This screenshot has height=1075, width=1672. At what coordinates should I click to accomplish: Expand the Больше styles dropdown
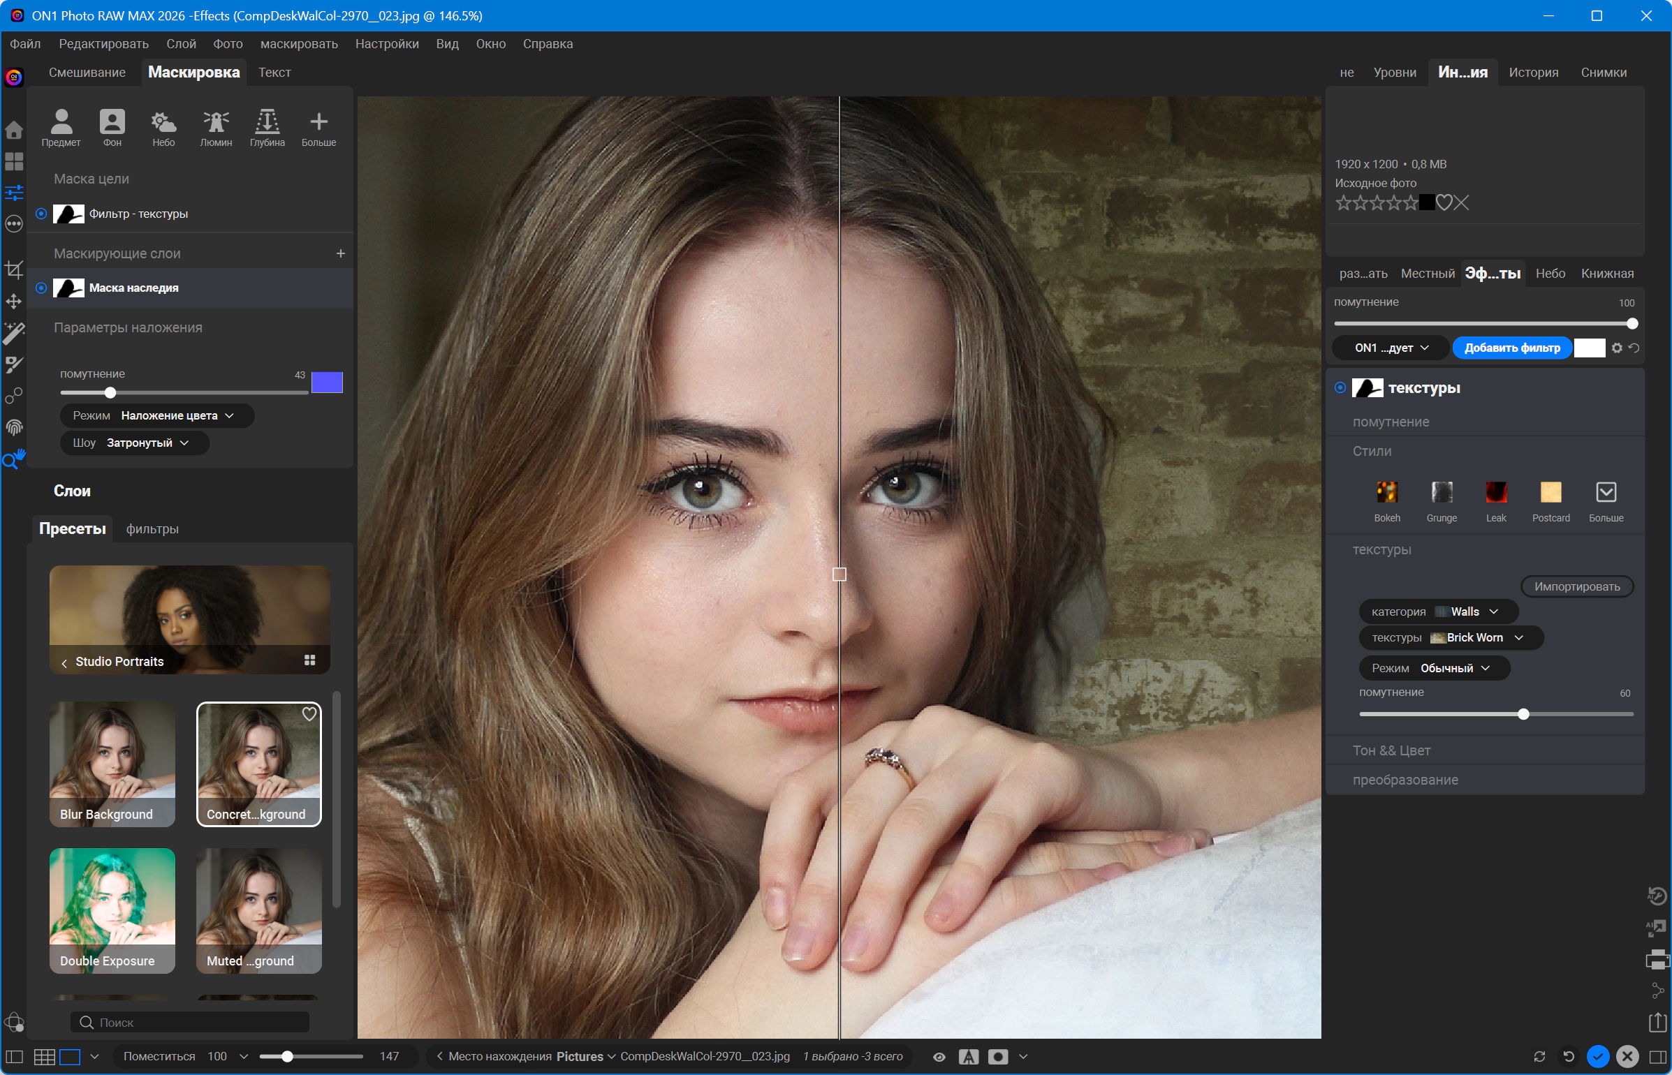click(x=1606, y=501)
